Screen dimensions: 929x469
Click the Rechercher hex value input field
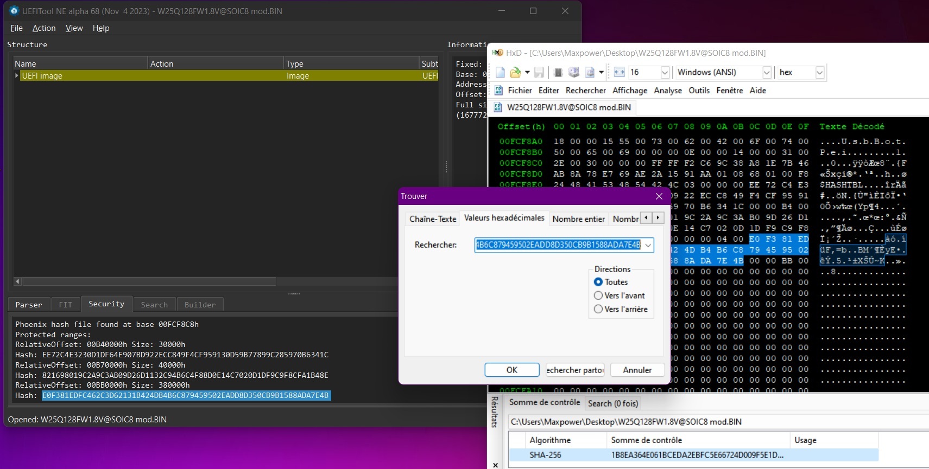point(558,245)
